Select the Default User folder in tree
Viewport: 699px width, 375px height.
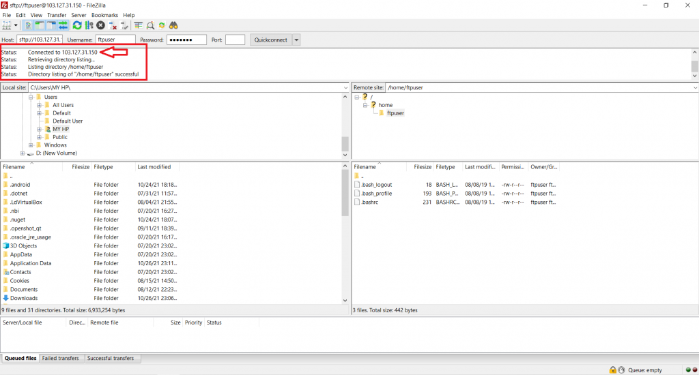(x=68, y=121)
